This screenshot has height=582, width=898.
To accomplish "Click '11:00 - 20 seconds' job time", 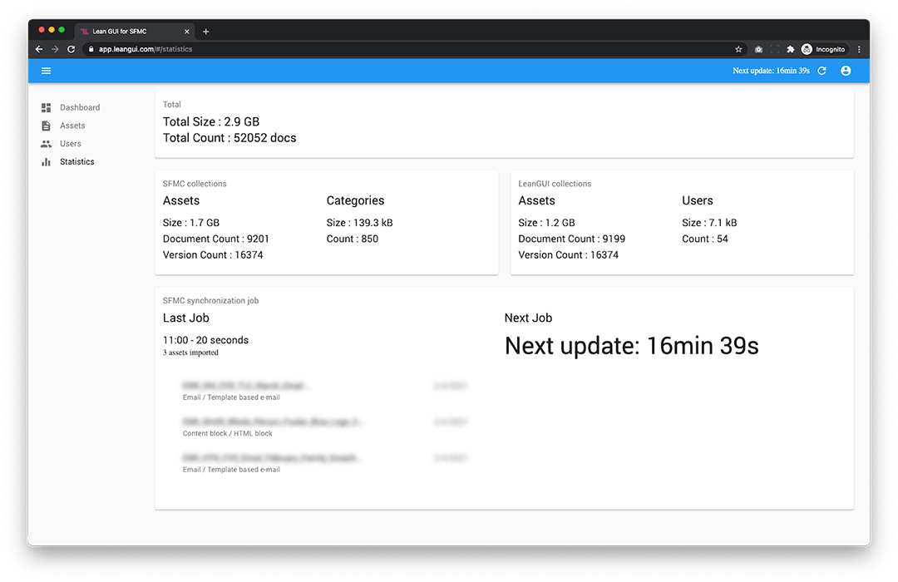I will [205, 340].
